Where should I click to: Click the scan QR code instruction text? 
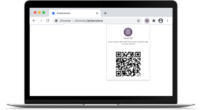pyautogui.click(x=128, y=43)
